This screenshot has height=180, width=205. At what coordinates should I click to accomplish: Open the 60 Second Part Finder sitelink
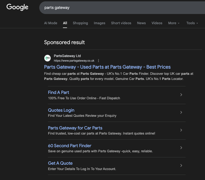pyautogui.click(x=70, y=146)
